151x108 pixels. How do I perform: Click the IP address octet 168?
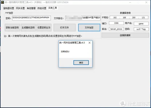(x=124, y=18)
